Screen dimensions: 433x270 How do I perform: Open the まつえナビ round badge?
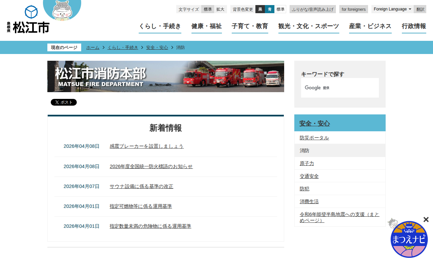(409, 239)
